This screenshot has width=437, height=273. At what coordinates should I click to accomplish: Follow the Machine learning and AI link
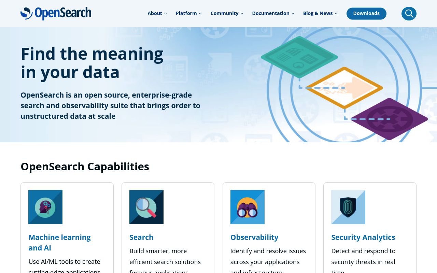tap(59, 242)
